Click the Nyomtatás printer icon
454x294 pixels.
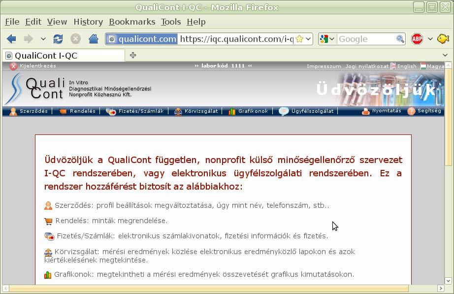tap(366, 111)
